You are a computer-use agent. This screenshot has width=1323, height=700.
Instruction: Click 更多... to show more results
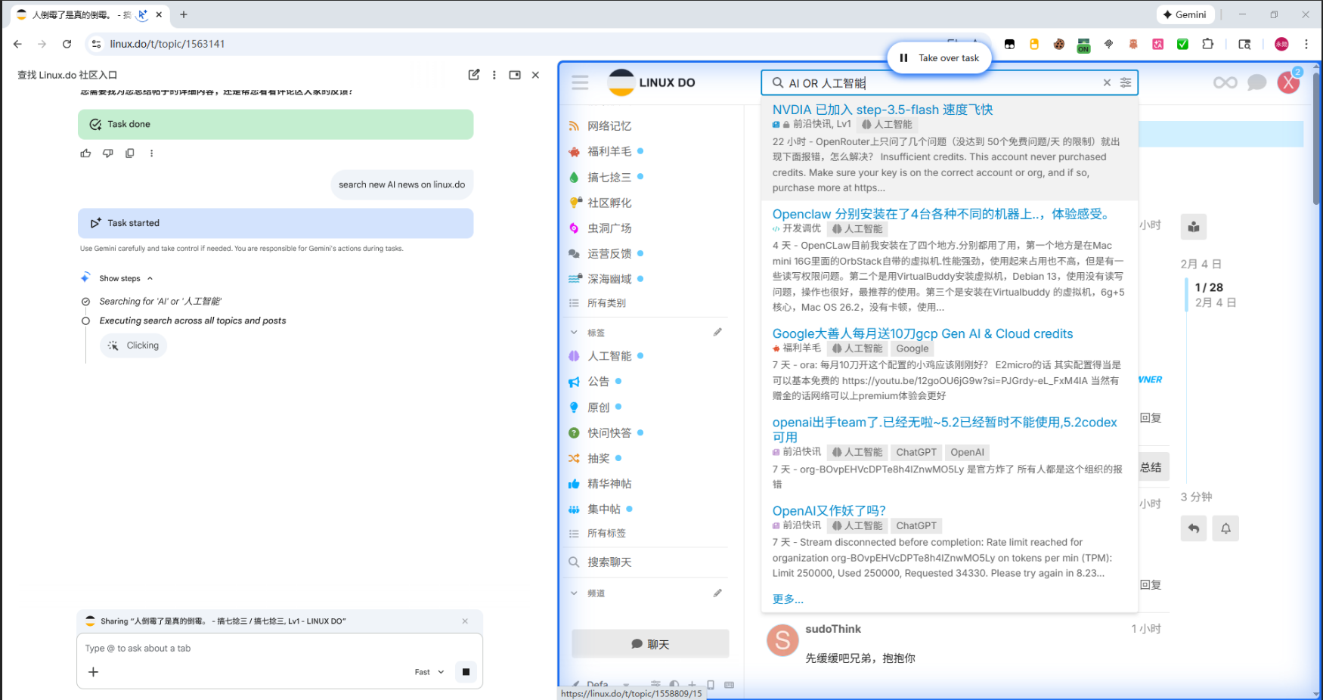point(788,599)
